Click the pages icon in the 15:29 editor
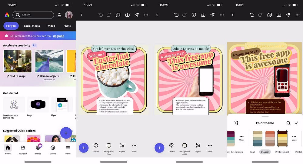This screenshot has width=303, height=164. (x=194, y=15)
